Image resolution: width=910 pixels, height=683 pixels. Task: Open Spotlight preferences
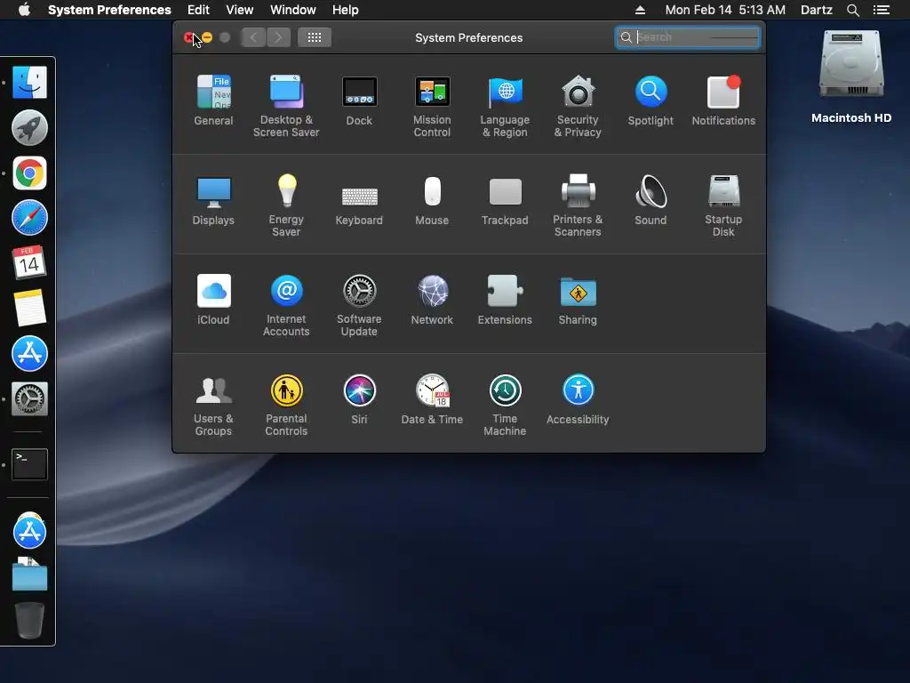pos(651,100)
